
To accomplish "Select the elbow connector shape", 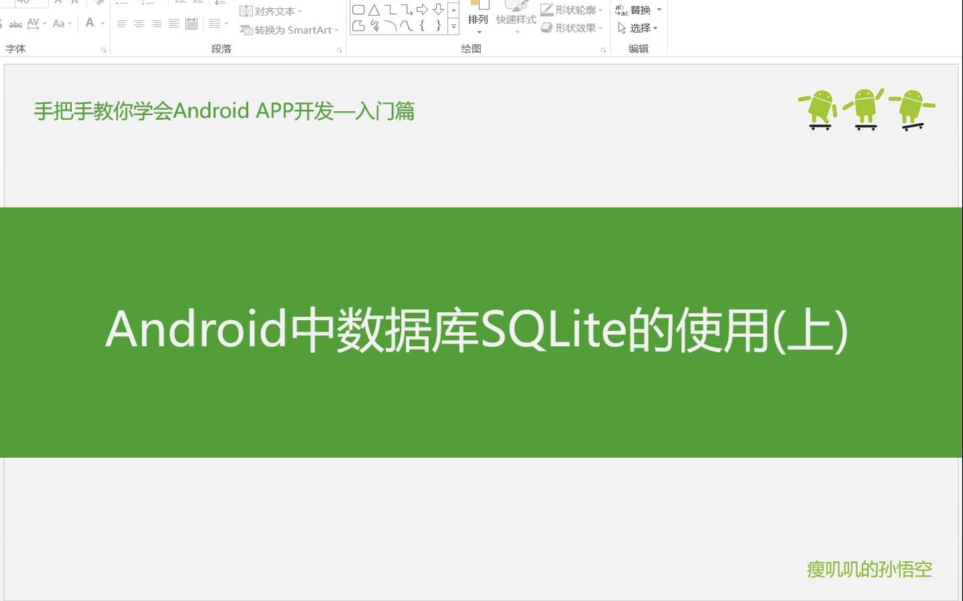I will point(390,10).
